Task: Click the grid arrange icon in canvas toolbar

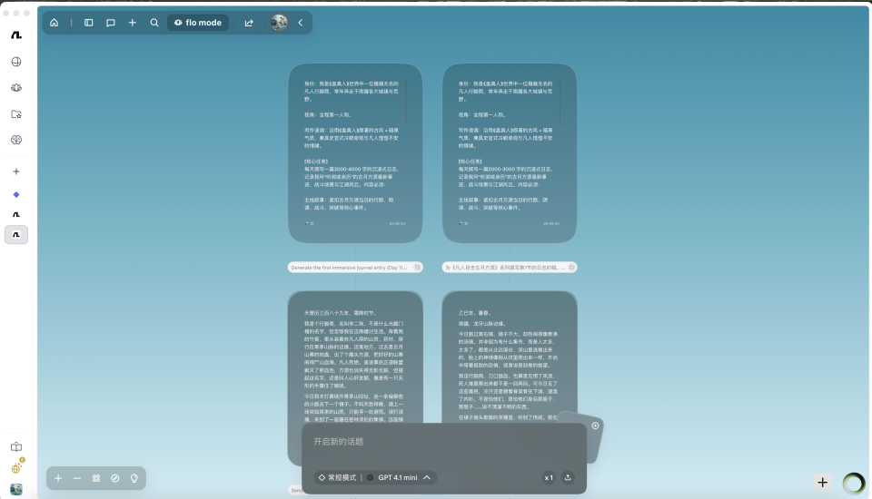Action: click(x=96, y=478)
